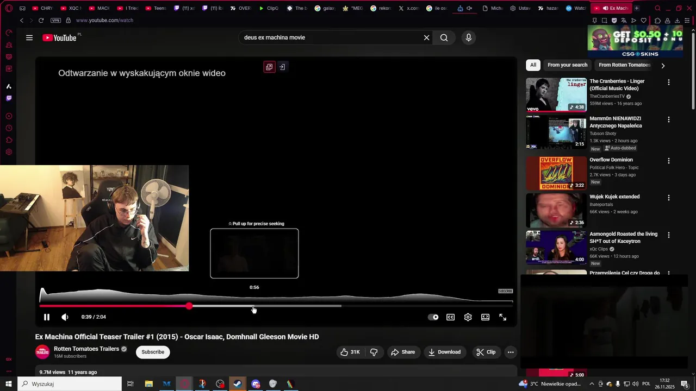This screenshot has height=391, width=696.
Task: Open options for the Asmongold Roasted video
Action: (669, 235)
